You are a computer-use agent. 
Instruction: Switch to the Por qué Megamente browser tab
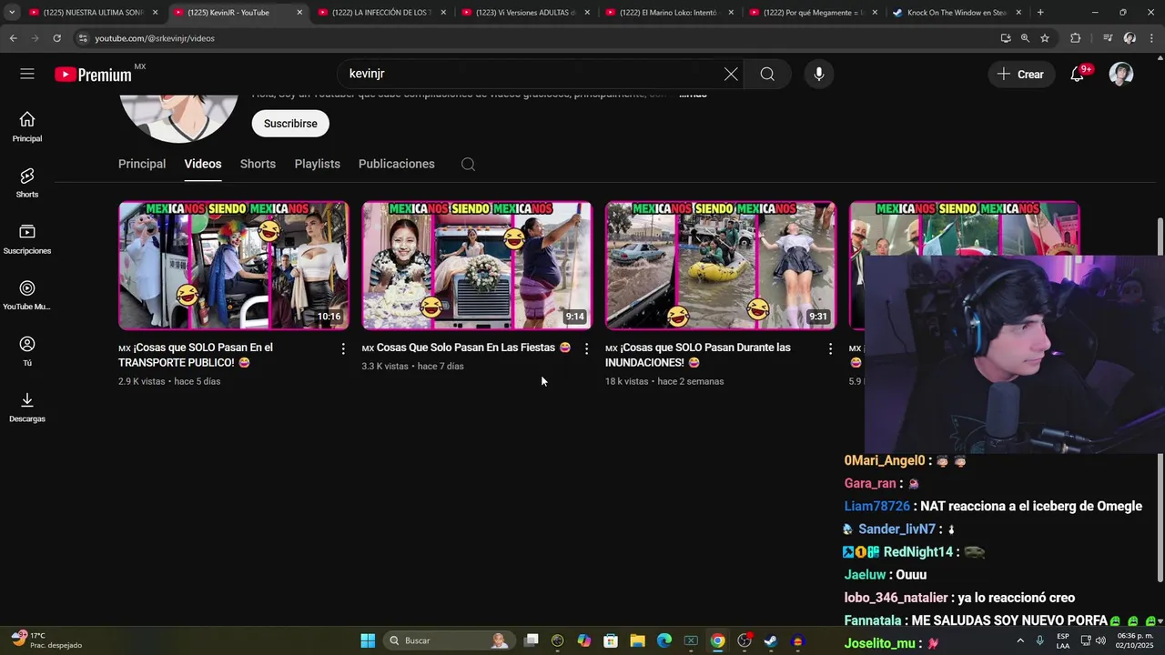(x=814, y=13)
